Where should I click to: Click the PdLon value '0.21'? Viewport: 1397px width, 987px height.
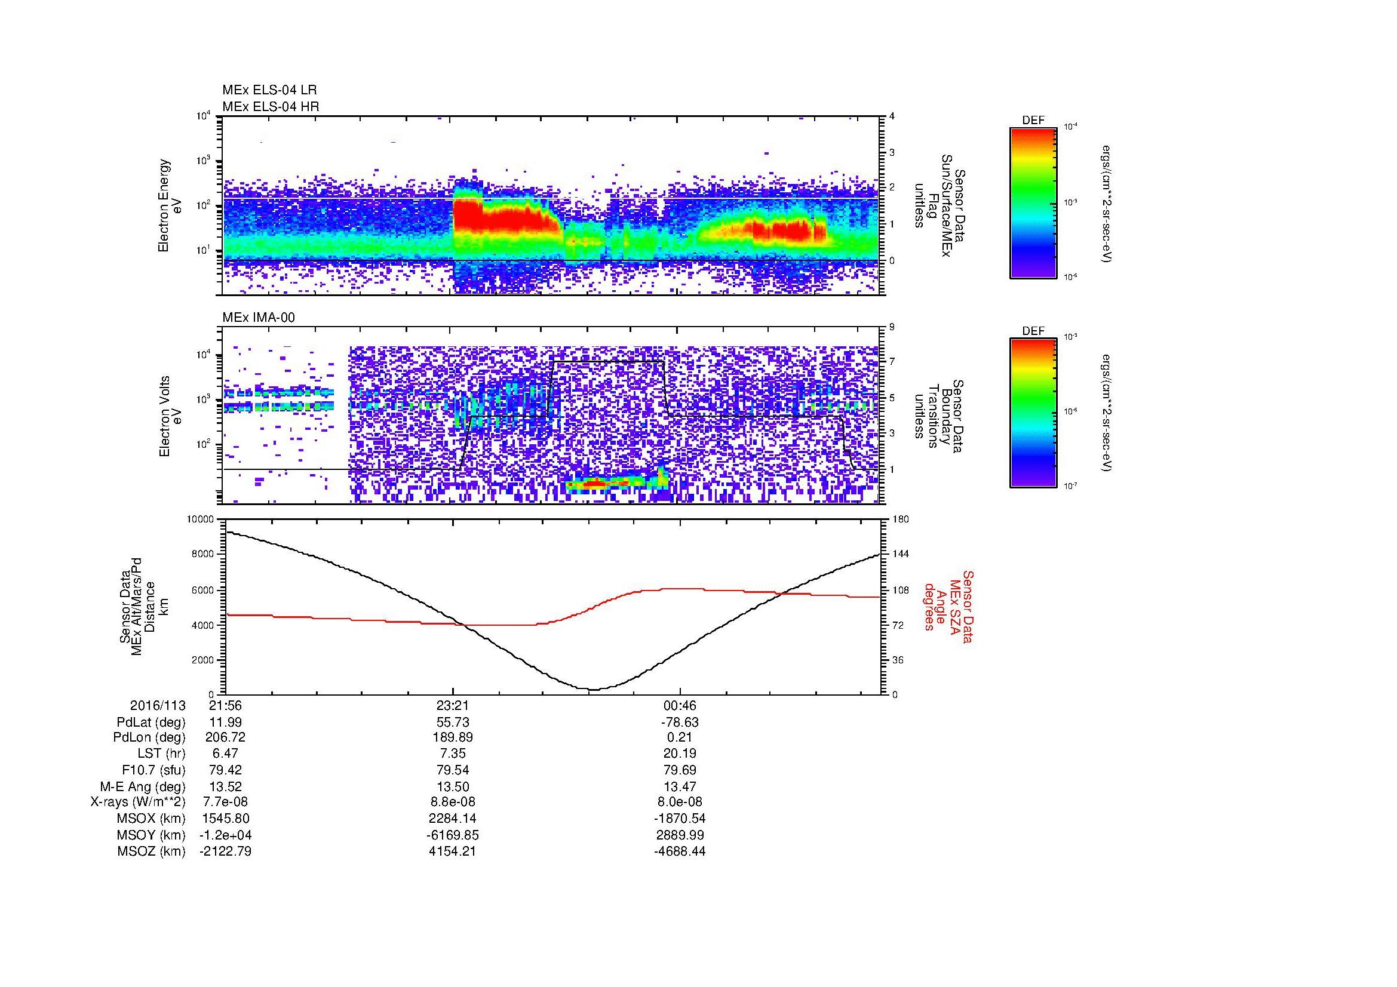(x=680, y=737)
